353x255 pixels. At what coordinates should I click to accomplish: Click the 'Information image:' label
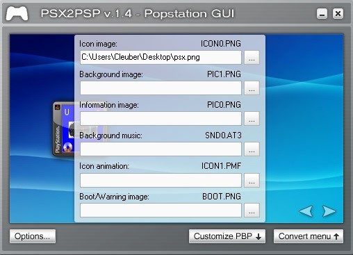pos(109,105)
